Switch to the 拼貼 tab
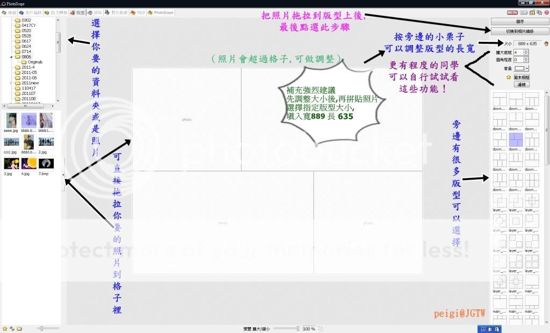This screenshot has width=550, height=333. (x=97, y=12)
